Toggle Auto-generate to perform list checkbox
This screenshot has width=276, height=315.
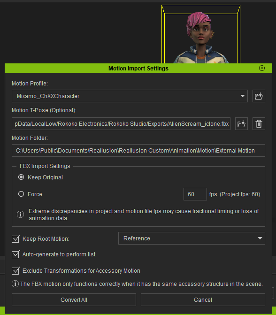[x=15, y=254]
